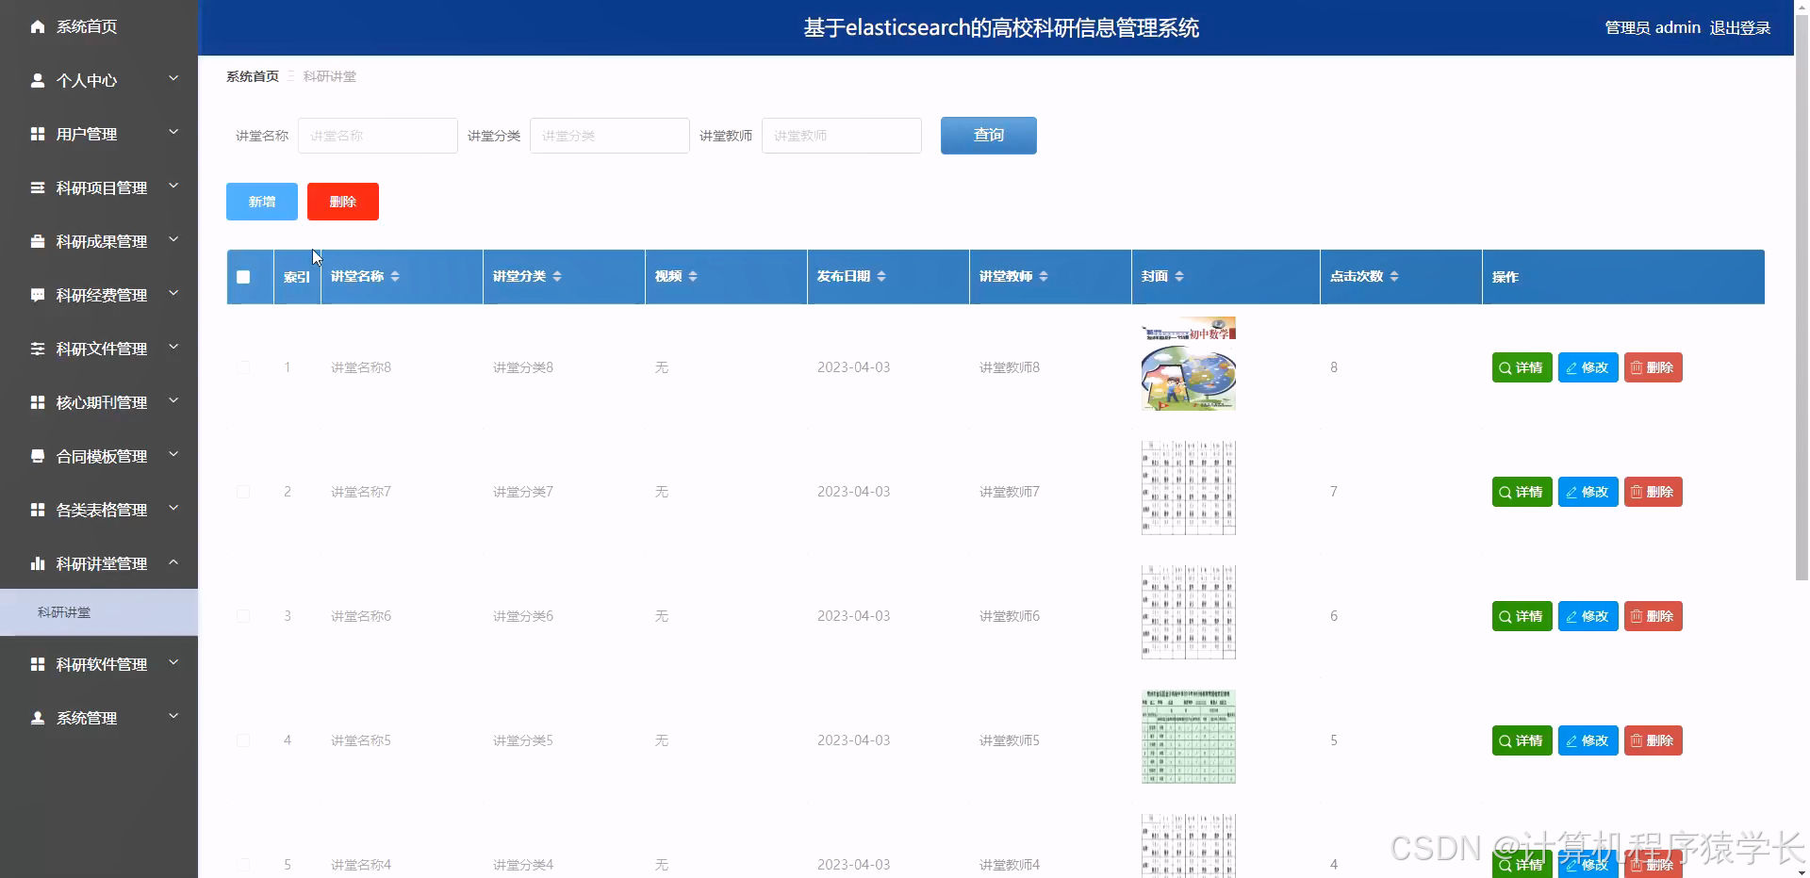The image size is (1810, 878).
Task: Focus the 讲堂分类 search field
Action: (610, 136)
